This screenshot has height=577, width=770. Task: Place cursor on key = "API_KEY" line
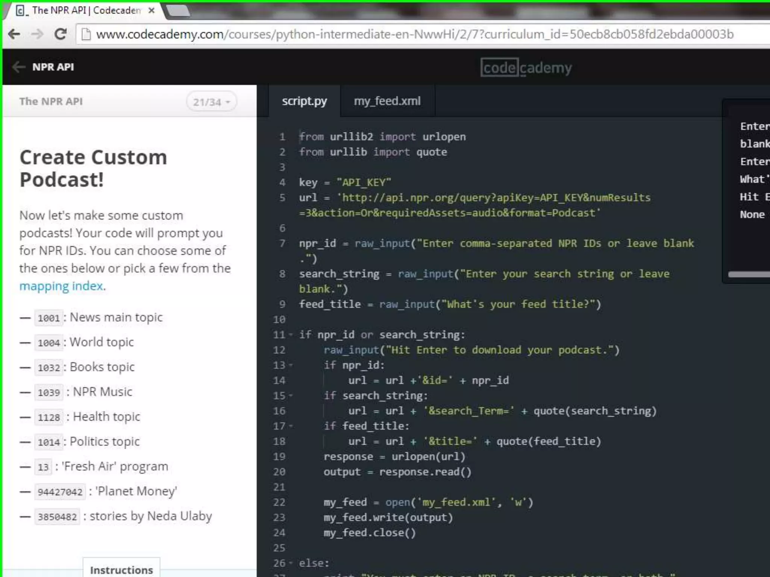(x=345, y=183)
